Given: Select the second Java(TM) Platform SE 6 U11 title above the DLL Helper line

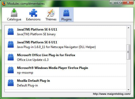Looking at the screenshot, I should (37, 42).
